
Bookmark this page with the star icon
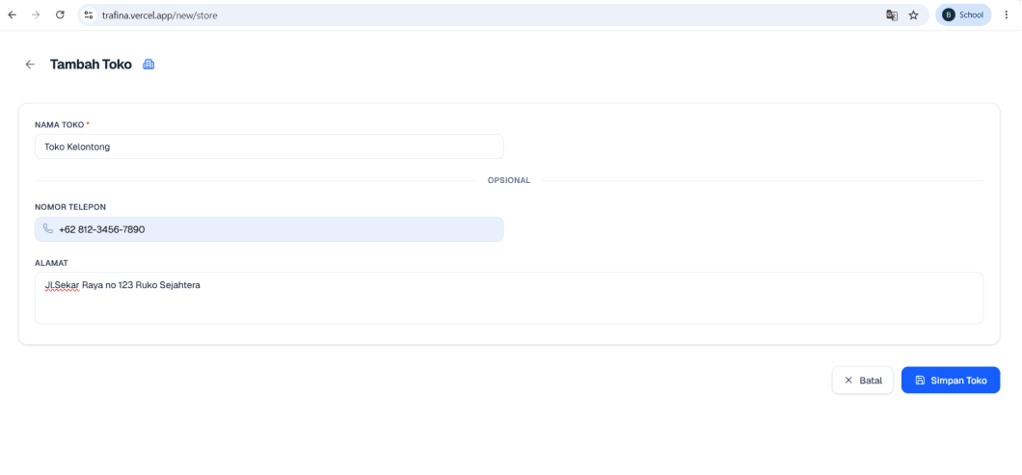(913, 15)
